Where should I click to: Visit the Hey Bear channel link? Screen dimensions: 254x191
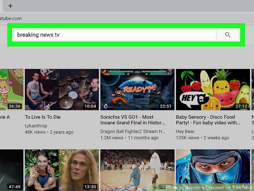point(185,131)
